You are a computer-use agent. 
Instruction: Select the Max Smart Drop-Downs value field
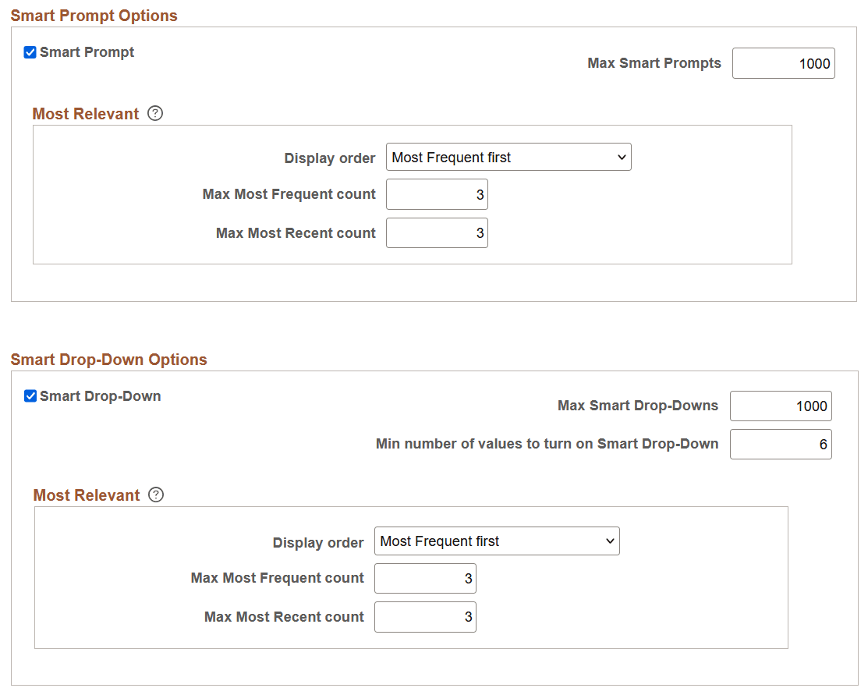(780, 406)
